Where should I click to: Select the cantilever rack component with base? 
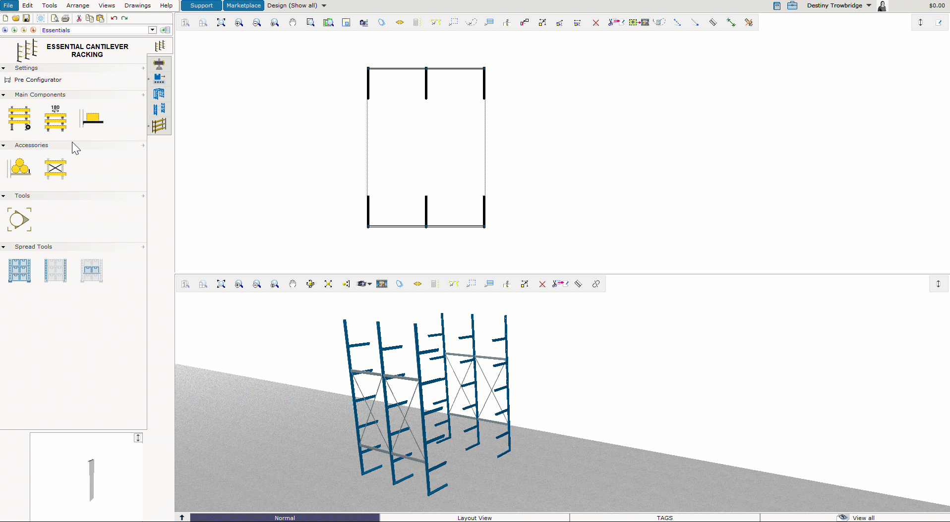pyautogui.click(x=19, y=119)
